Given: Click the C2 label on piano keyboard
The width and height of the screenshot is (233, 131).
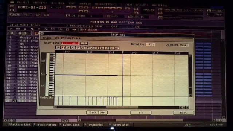Looking at the screenshot, I should (43, 61).
